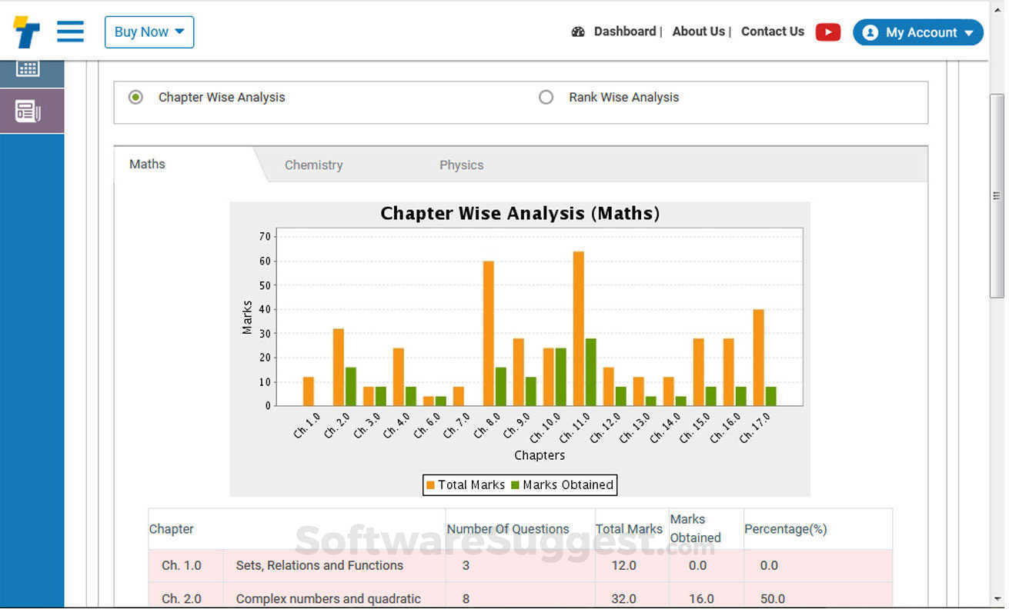Click the Total Marks orange legend swatch

[x=431, y=484]
